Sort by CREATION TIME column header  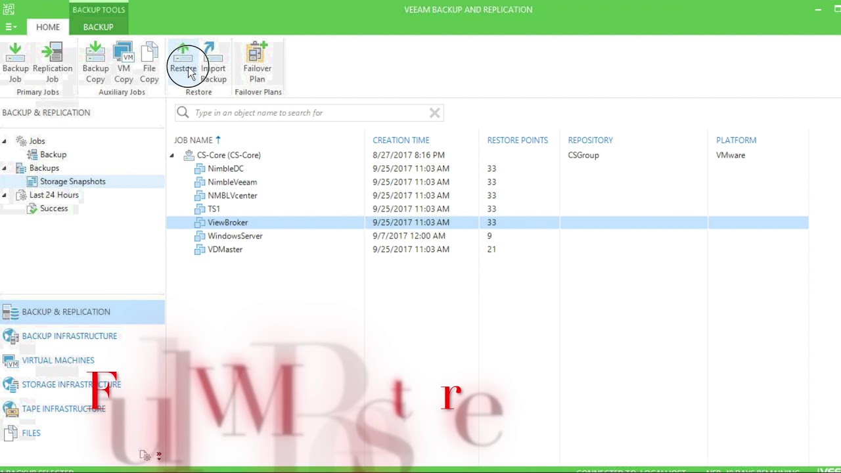(x=401, y=140)
